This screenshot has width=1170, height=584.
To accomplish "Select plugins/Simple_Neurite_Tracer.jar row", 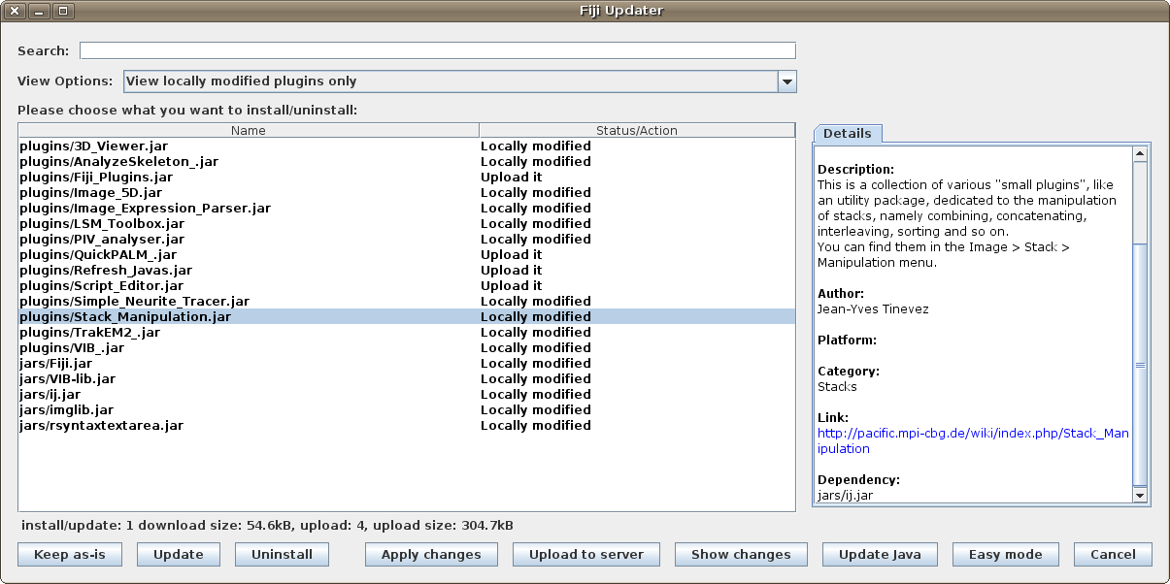I will point(407,302).
